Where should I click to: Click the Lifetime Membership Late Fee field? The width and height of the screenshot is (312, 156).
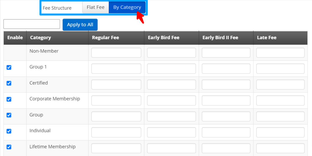pos(280,148)
